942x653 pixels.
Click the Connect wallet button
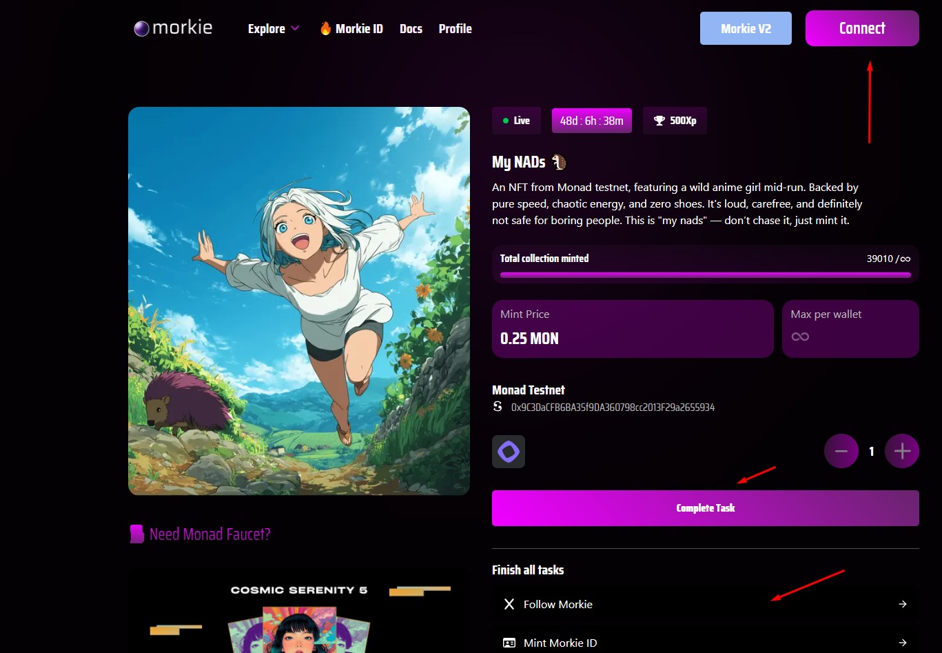[x=861, y=28]
